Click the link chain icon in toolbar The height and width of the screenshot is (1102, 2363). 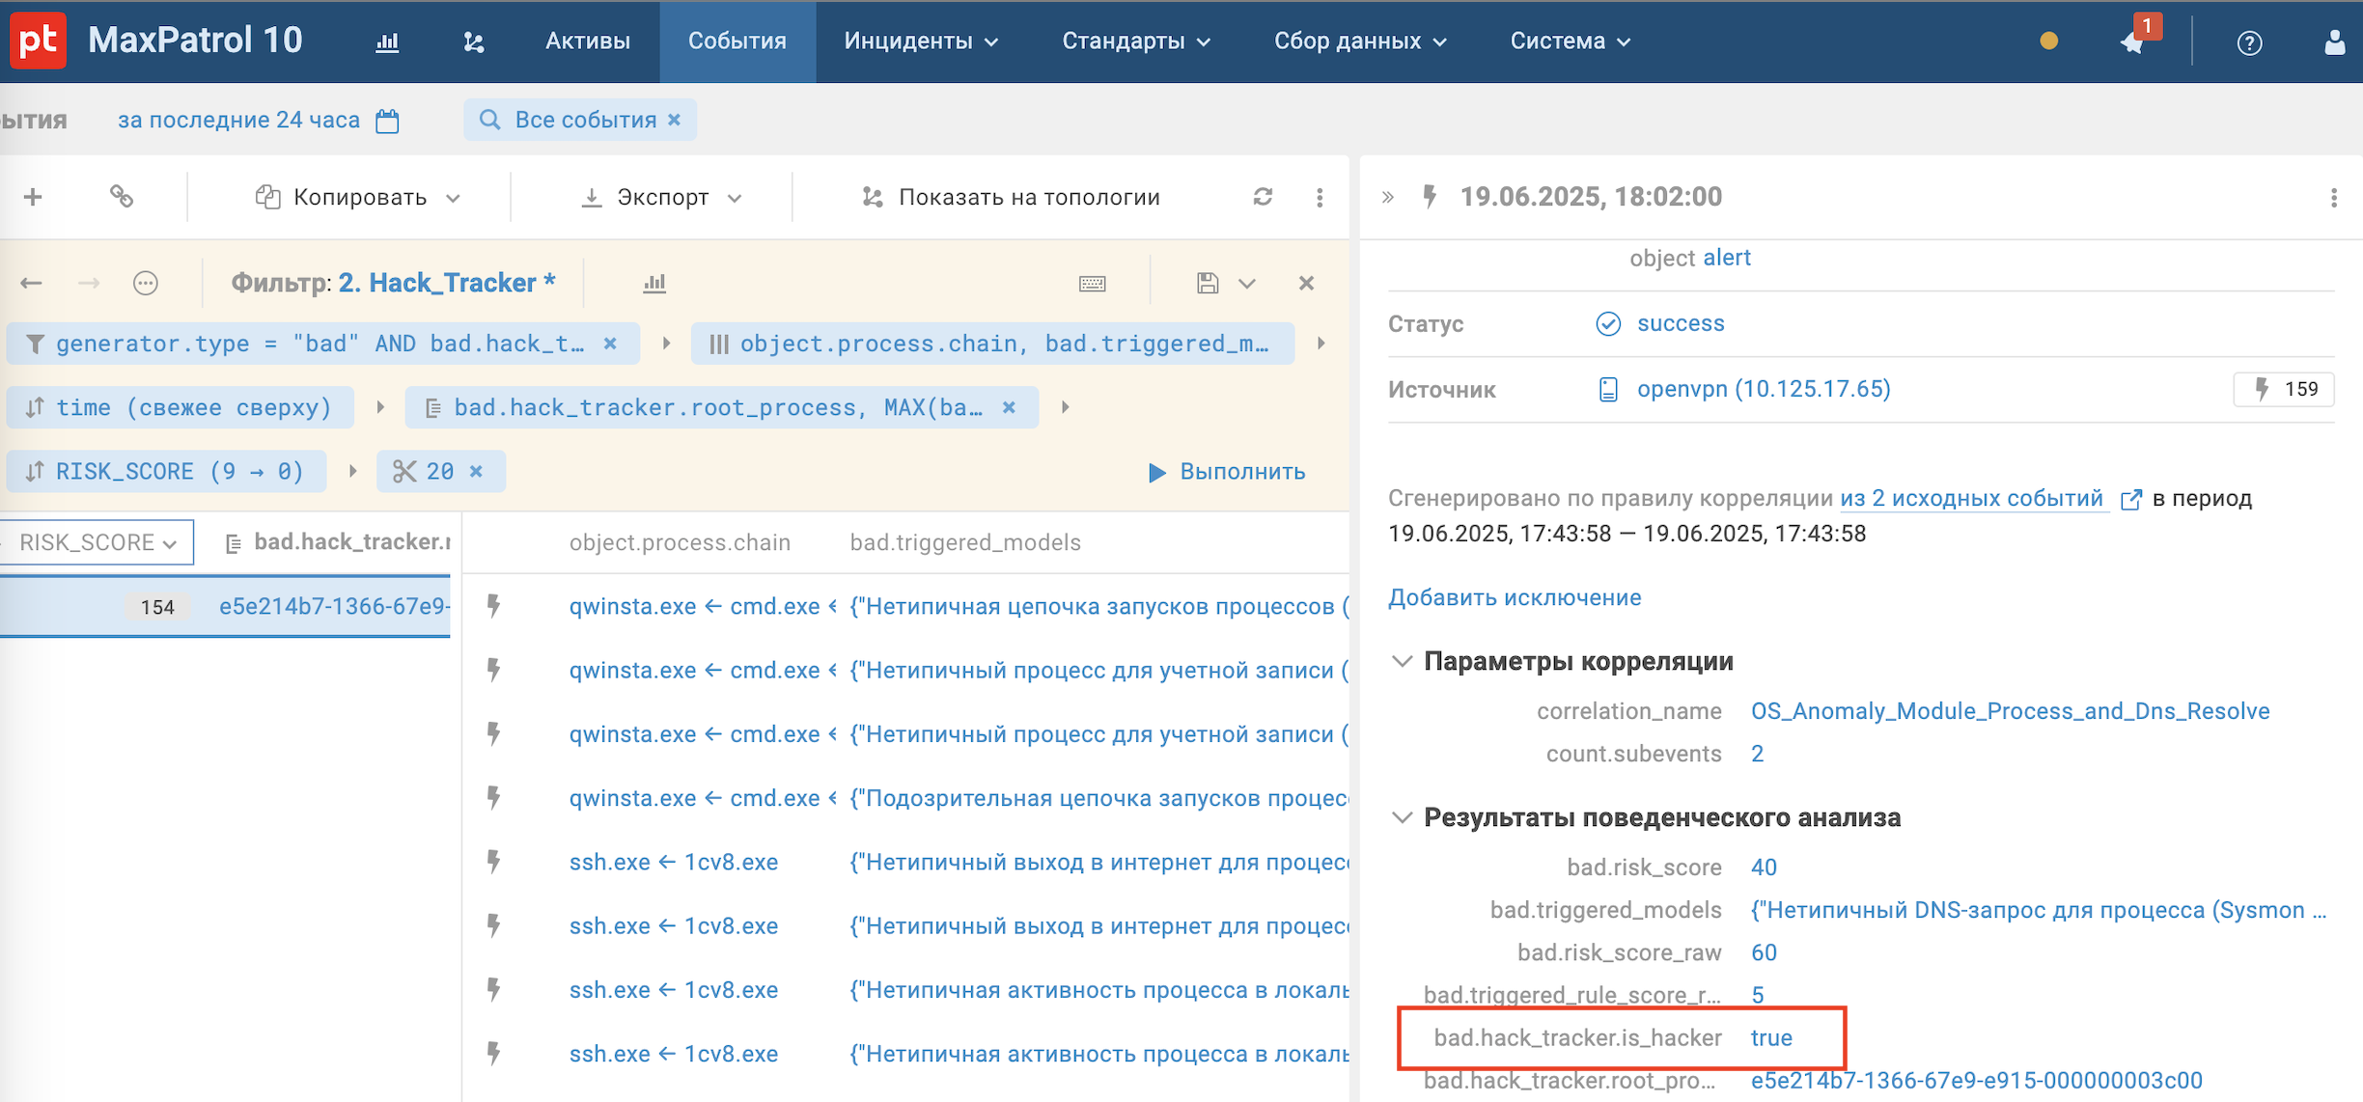(x=121, y=197)
